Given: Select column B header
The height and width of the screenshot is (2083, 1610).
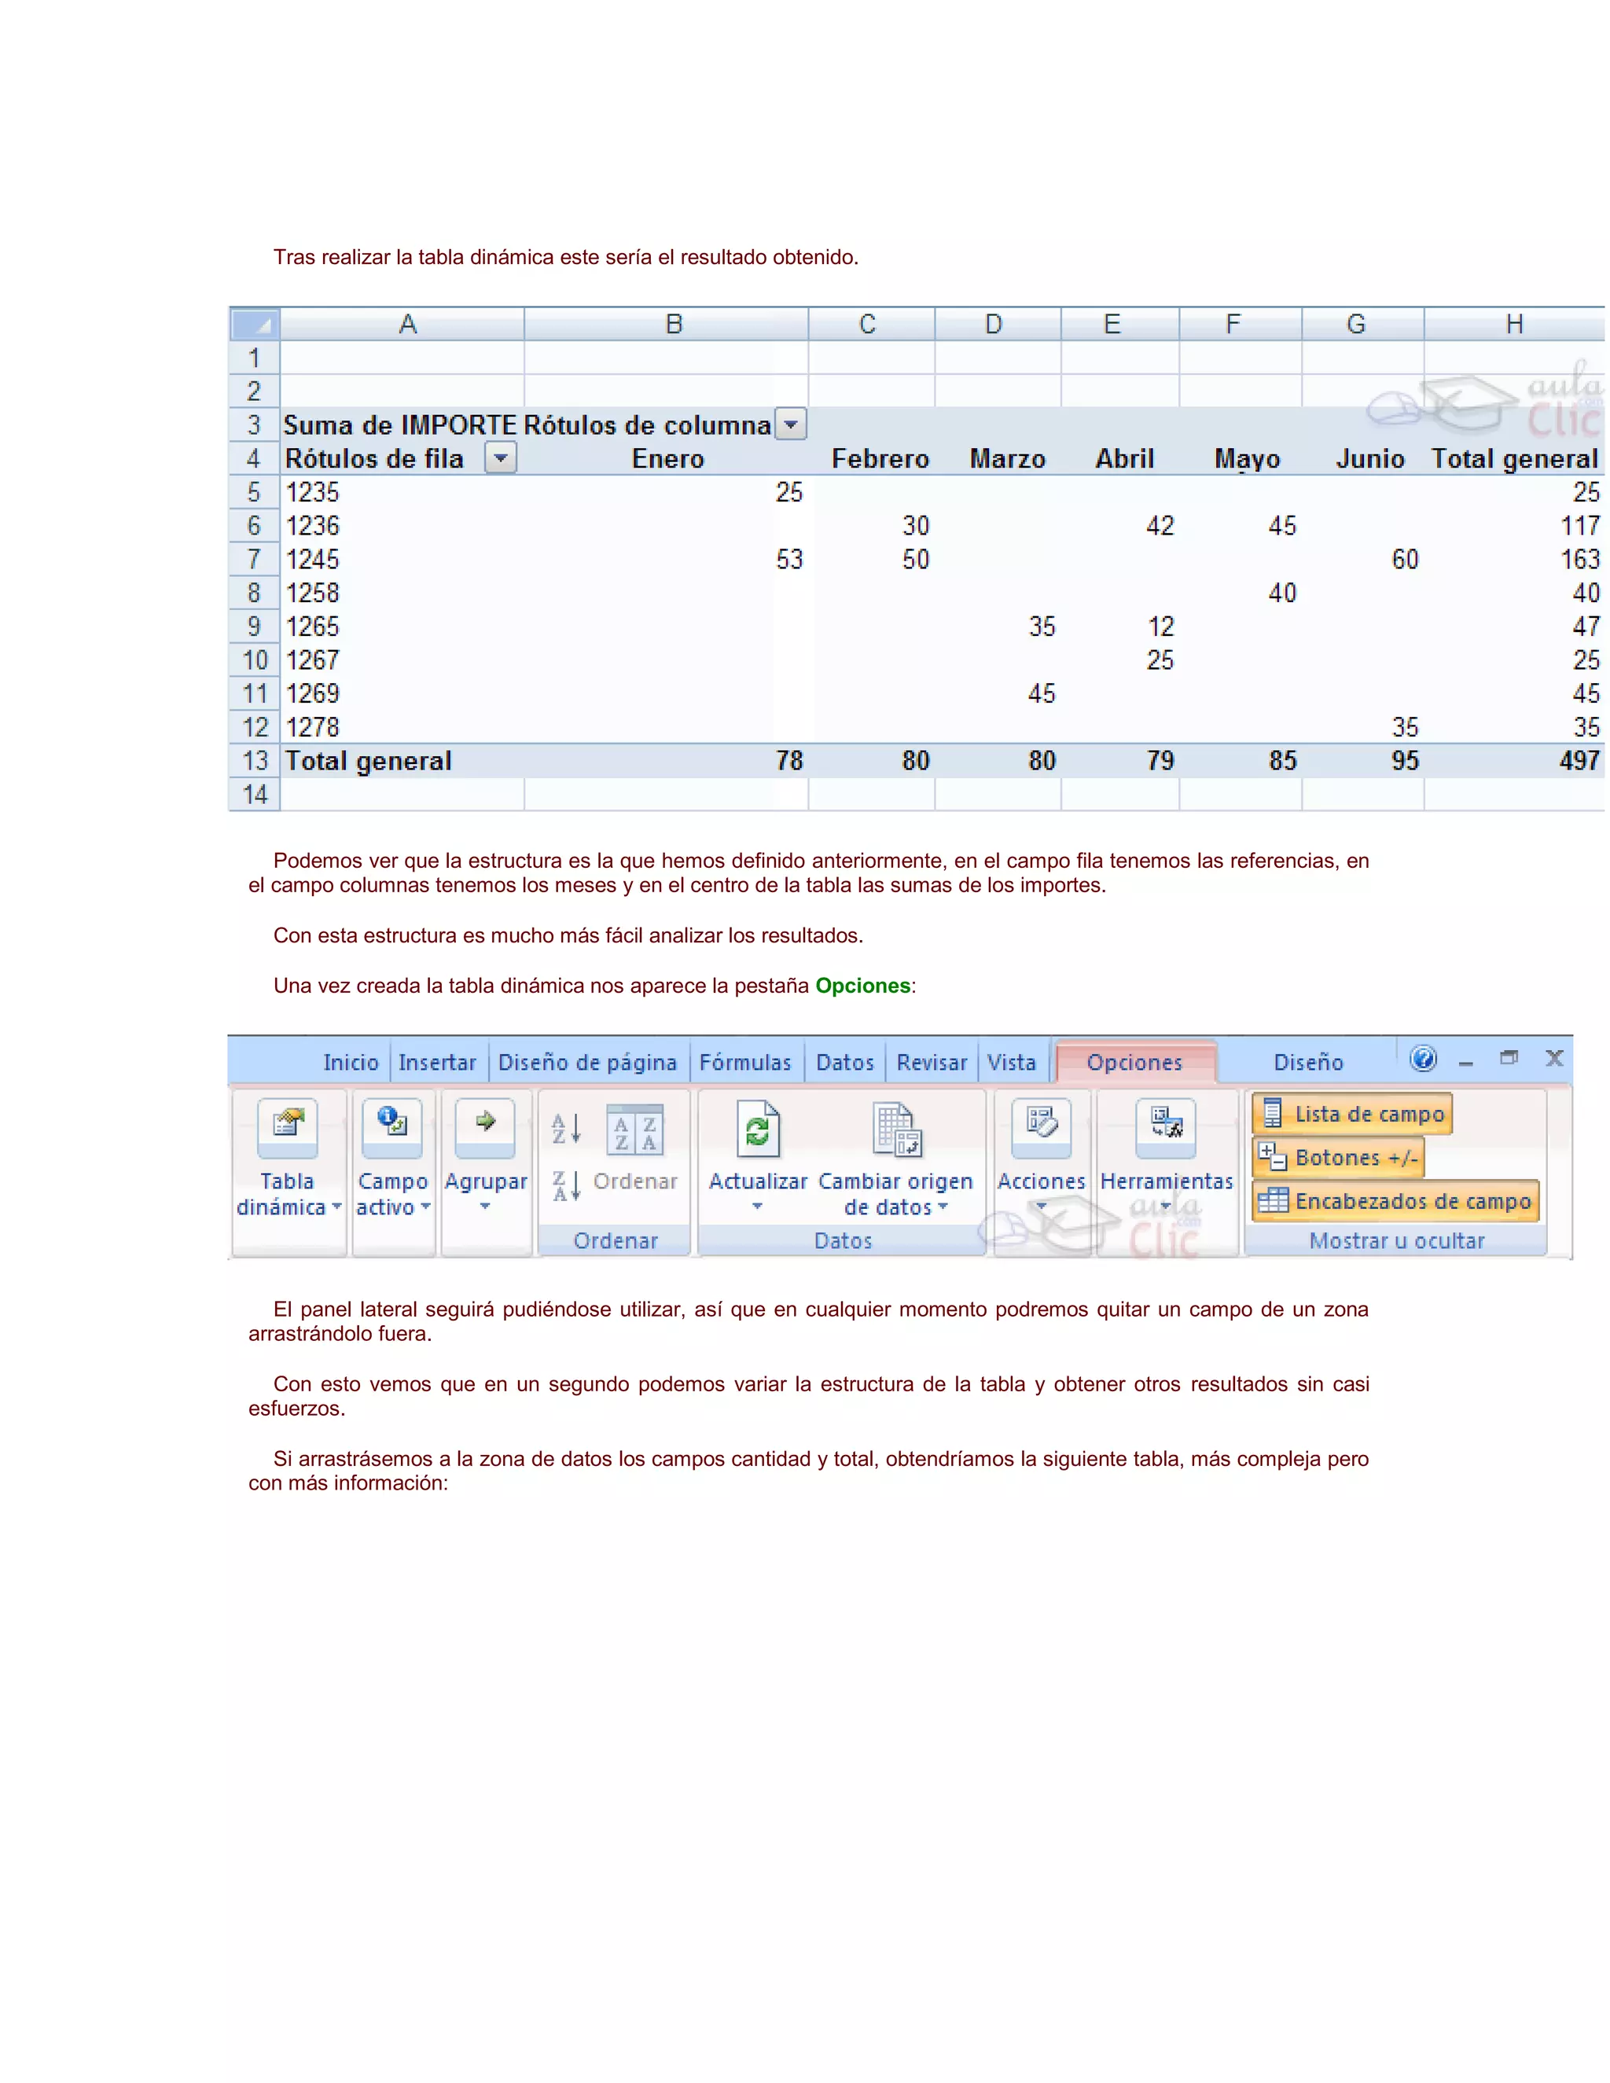Looking at the screenshot, I should click(667, 325).
